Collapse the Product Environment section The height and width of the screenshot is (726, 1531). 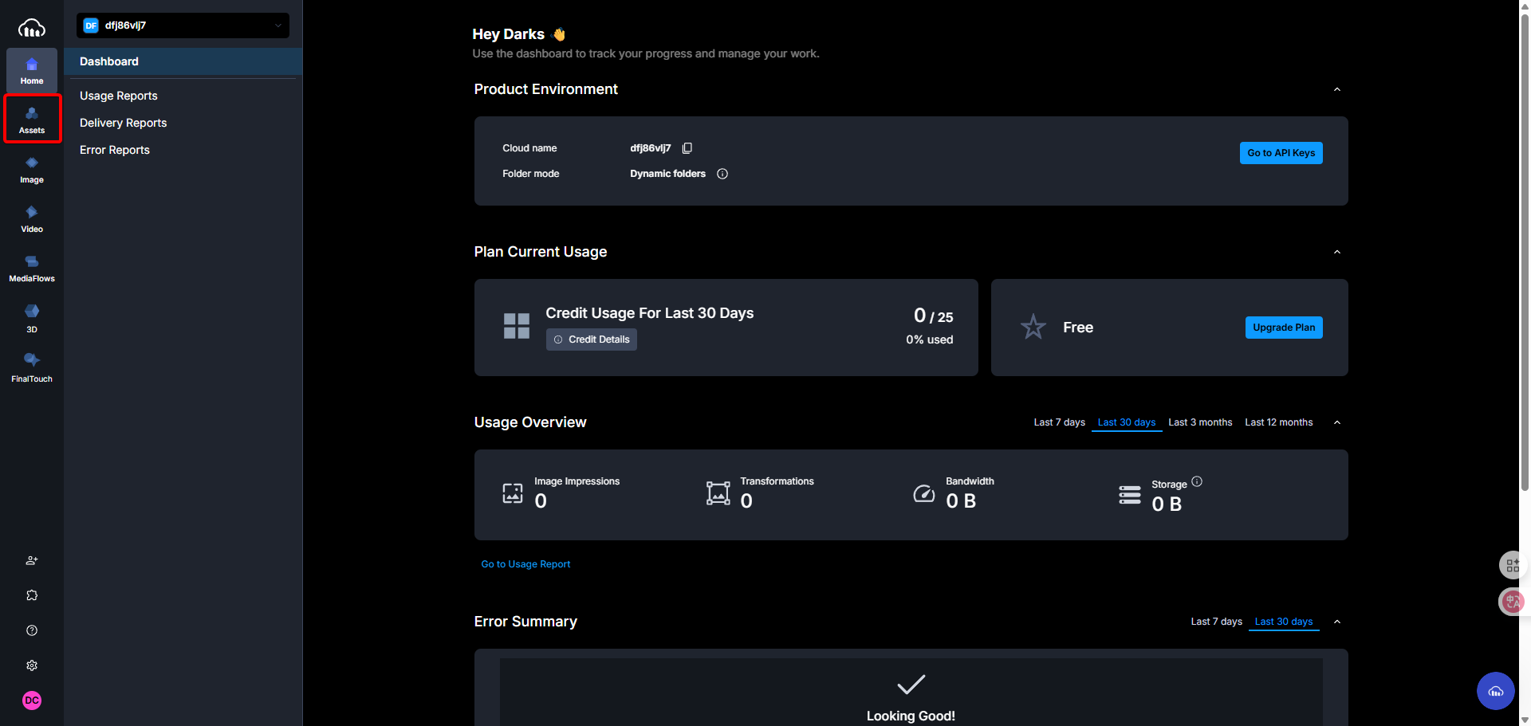pos(1337,89)
